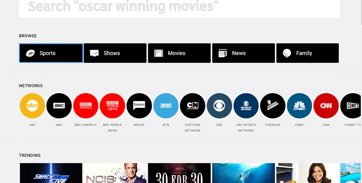Open the ABC network icon
The width and height of the screenshot is (362, 183).
32,106
